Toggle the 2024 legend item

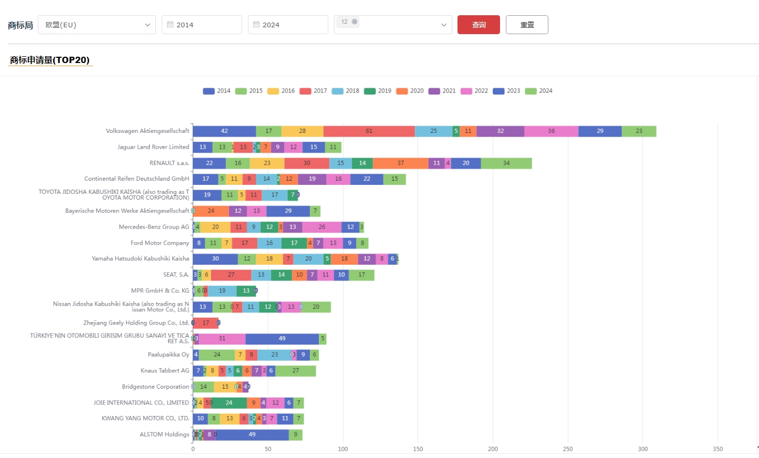538,91
